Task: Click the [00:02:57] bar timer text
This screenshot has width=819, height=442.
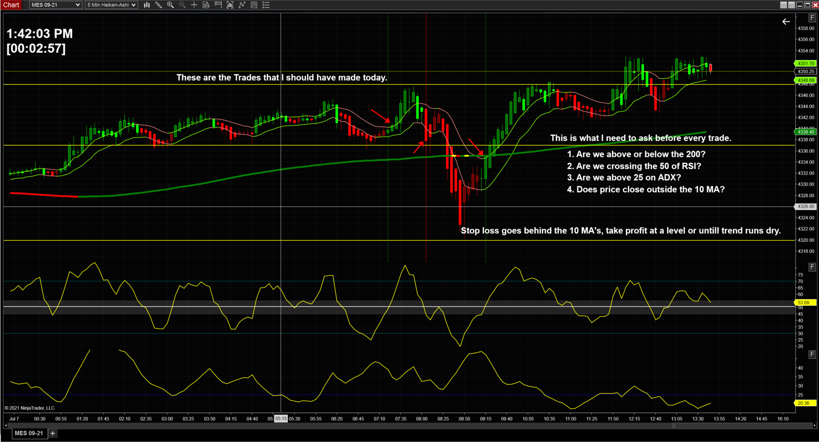Action: click(x=36, y=49)
